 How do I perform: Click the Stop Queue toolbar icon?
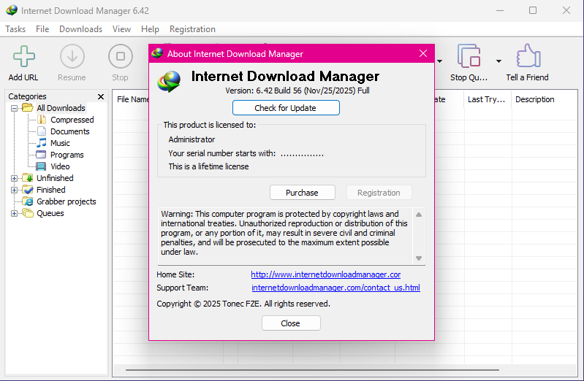(x=469, y=56)
